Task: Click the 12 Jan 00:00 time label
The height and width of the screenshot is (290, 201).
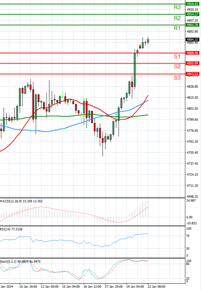Action: point(50,286)
